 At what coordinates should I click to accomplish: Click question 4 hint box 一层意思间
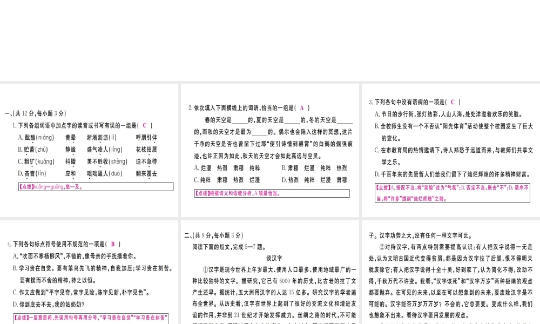click(x=91, y=319)
